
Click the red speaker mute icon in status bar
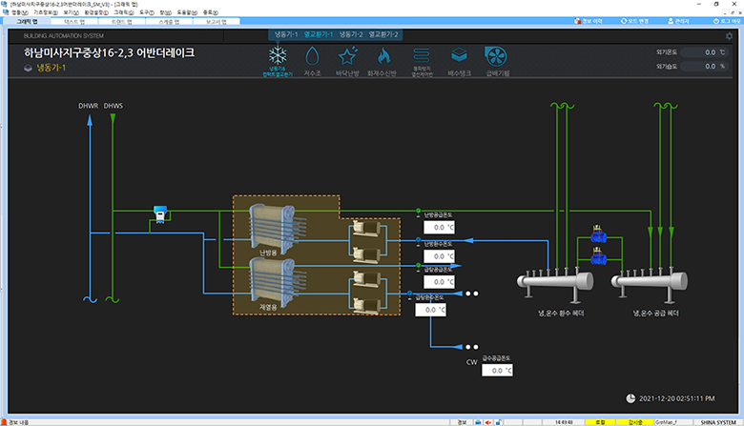(x=487, y=422)
